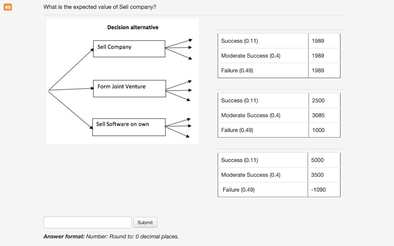Click the Decision alternative diagram title
Image resolution: width=394 pixels, height=246 pixels.
(133, 27)
